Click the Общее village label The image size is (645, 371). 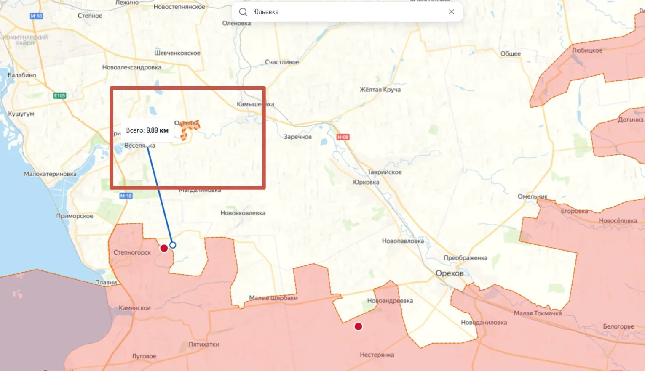click(x=511, y=54)
